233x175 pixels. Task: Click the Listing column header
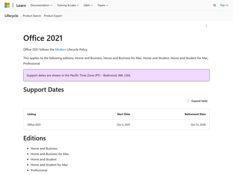[32, 114]
